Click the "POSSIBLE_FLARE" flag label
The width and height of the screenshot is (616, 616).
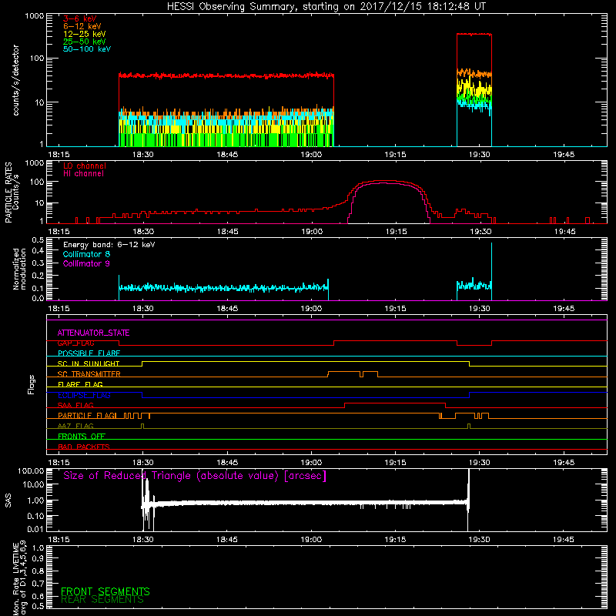click(x=89, y=353)
